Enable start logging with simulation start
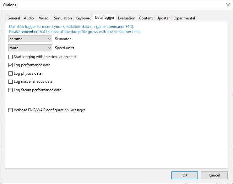Viewport: 233px width, 184px height. [11, 57]
